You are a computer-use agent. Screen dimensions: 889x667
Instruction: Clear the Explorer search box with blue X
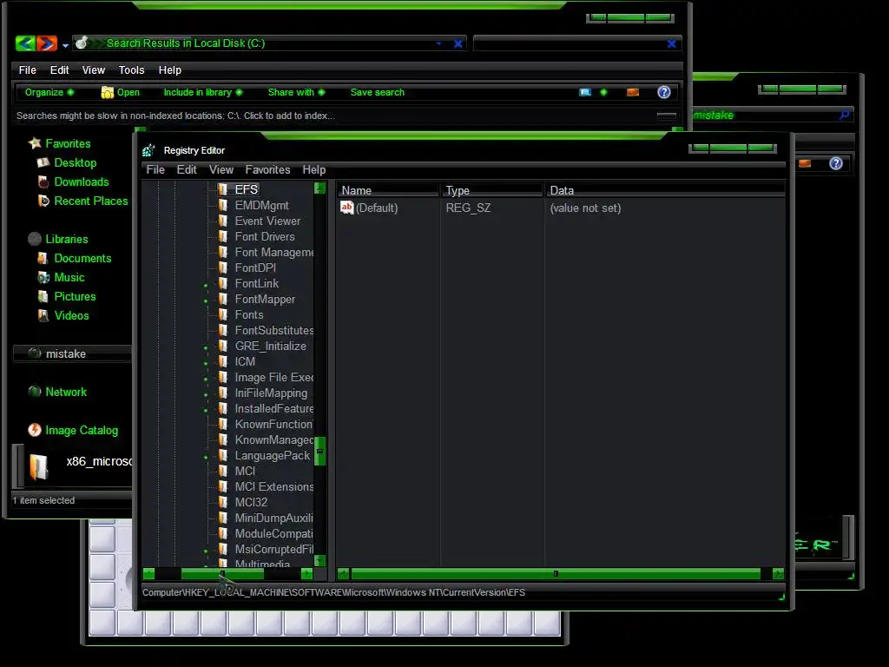[x=671, y=43]
